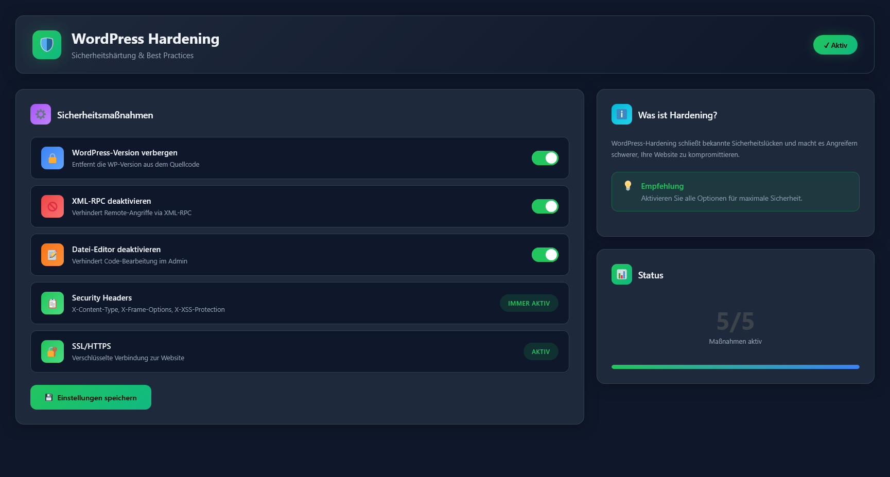Viewport: 890px width, 477px height.
Task: Toggle WordPress-Version verbergen switch
Action: tap(545, 158)
